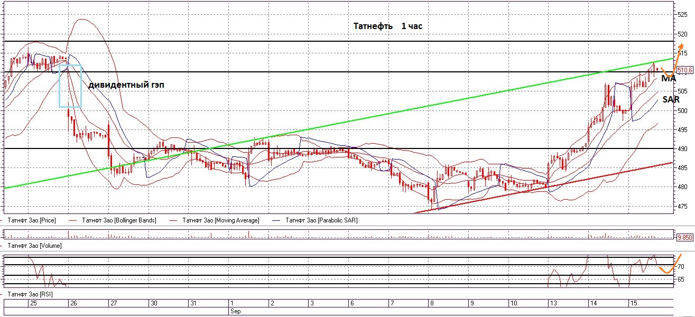Click the date label 31 on time axis

click(x=193, y=303)
